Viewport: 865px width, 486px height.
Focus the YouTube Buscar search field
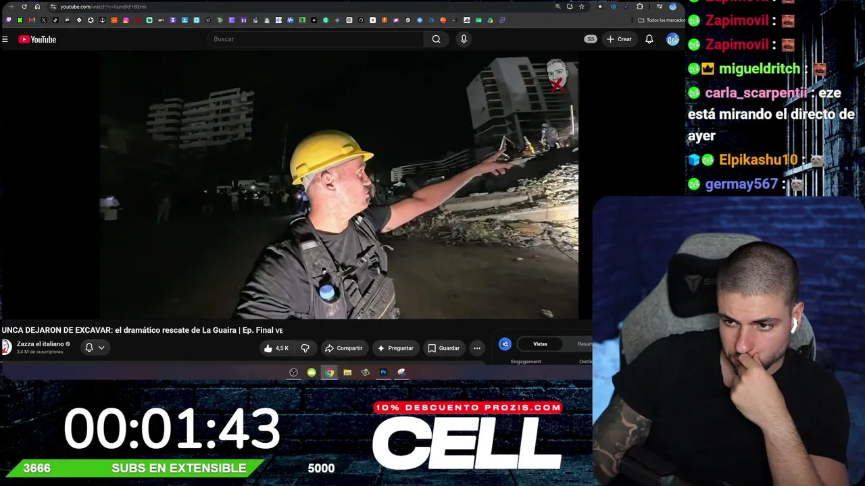317,39
